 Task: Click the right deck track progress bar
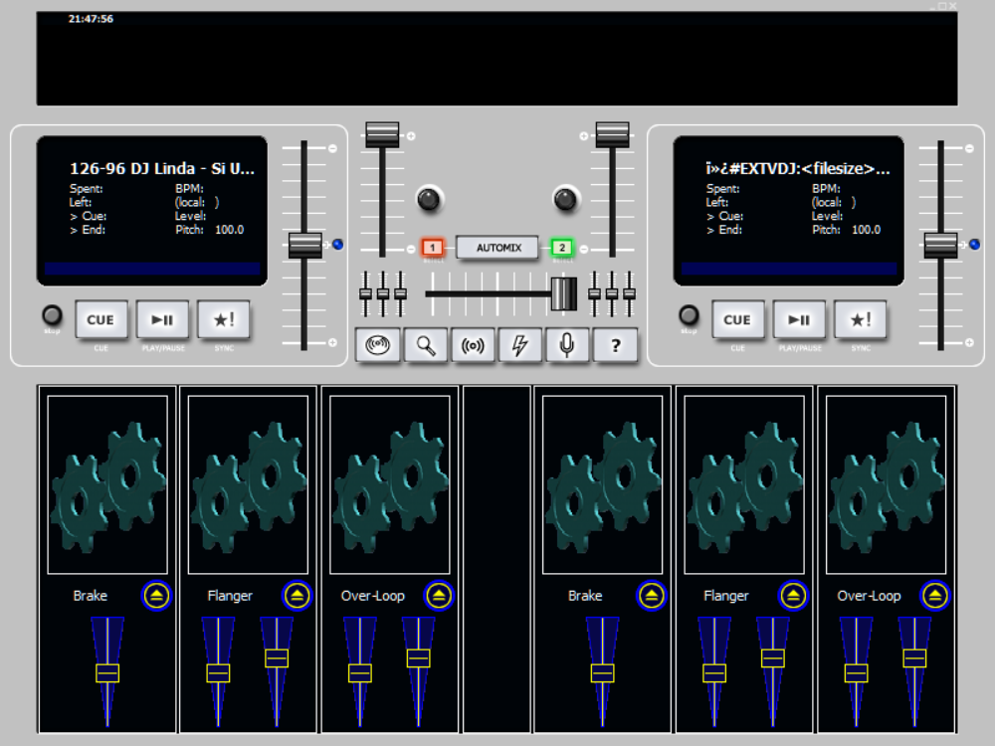(x=789, y=269)
